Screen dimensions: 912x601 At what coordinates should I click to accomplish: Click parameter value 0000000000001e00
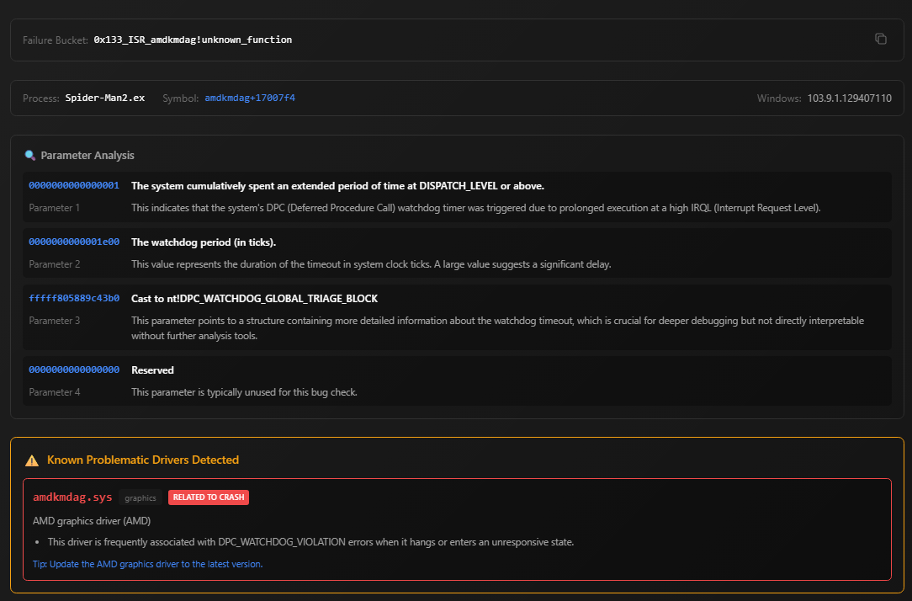coord(74,242)
